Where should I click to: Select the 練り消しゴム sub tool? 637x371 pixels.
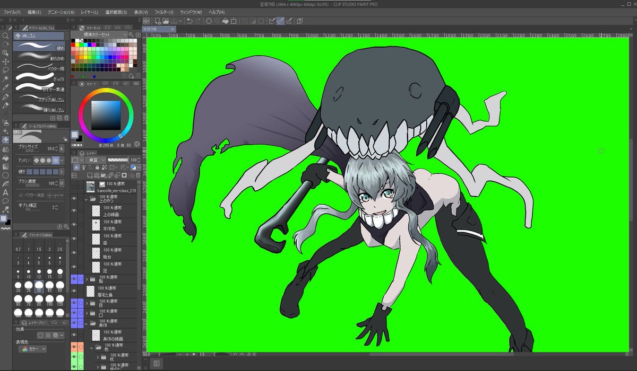40,109
